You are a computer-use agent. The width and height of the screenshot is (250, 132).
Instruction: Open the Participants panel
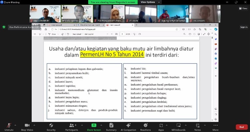[x=72, y=125]
